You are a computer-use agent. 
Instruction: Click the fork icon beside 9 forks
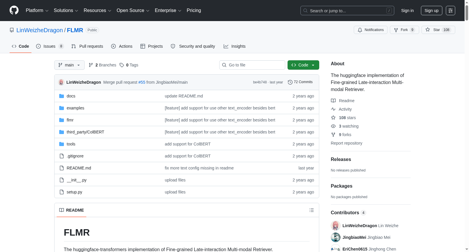click(333, 135)
